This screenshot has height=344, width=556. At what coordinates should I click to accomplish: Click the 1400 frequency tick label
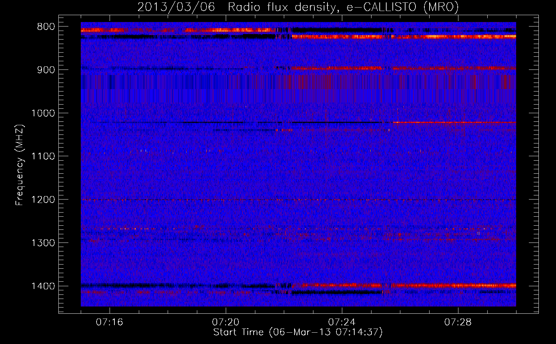click(x=43, y=286)
